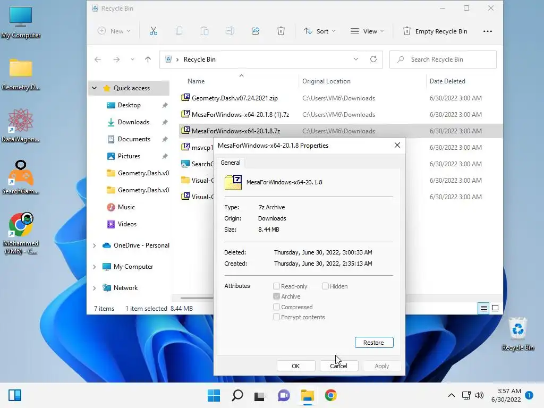Open the Widgets panel on taskbar
Image resolution: width=544 pixels, height=408 pixels.
pos(14,395)
